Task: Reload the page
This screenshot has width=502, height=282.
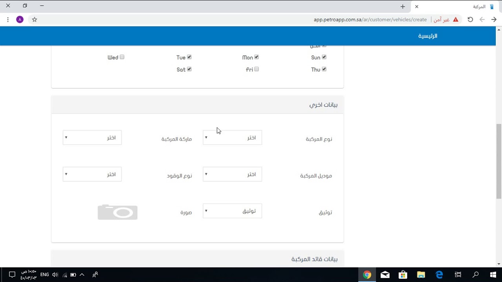Action: pyautogui.click(x=470, y=20)
